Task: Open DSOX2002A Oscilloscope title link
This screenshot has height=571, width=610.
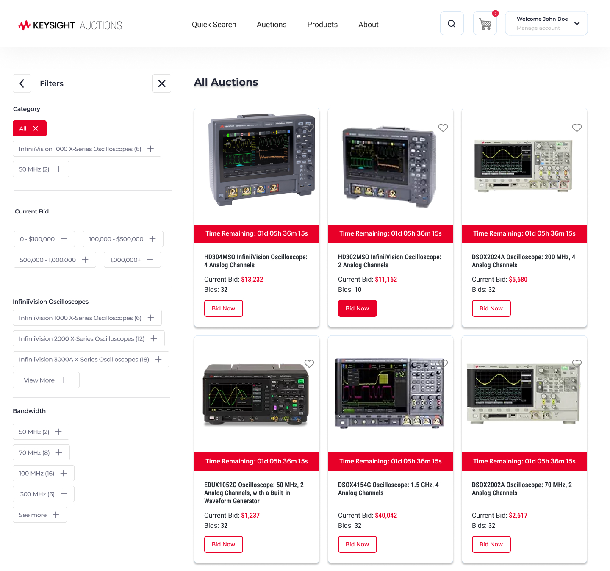Action: pos(522,489)
